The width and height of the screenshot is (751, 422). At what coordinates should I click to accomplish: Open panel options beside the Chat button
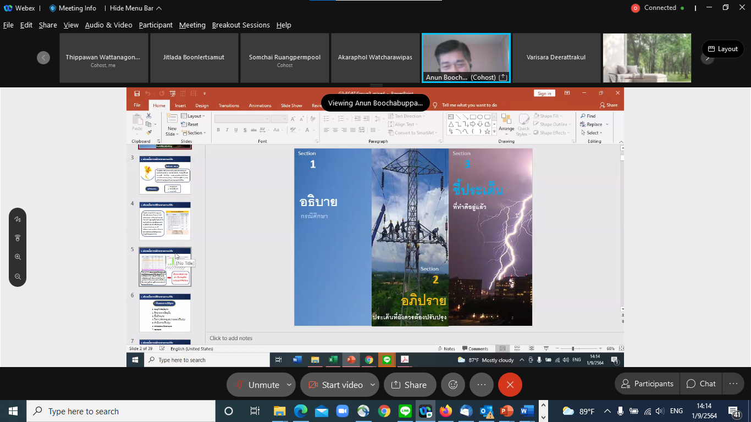[733, 384]
